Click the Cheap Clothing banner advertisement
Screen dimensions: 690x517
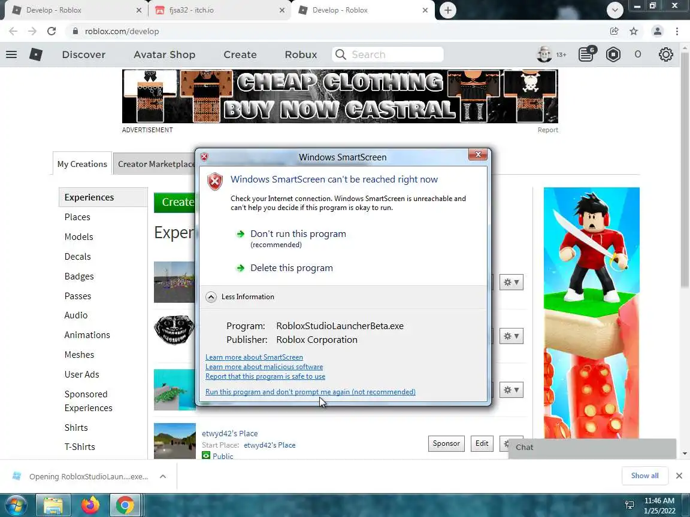point(340,96)
